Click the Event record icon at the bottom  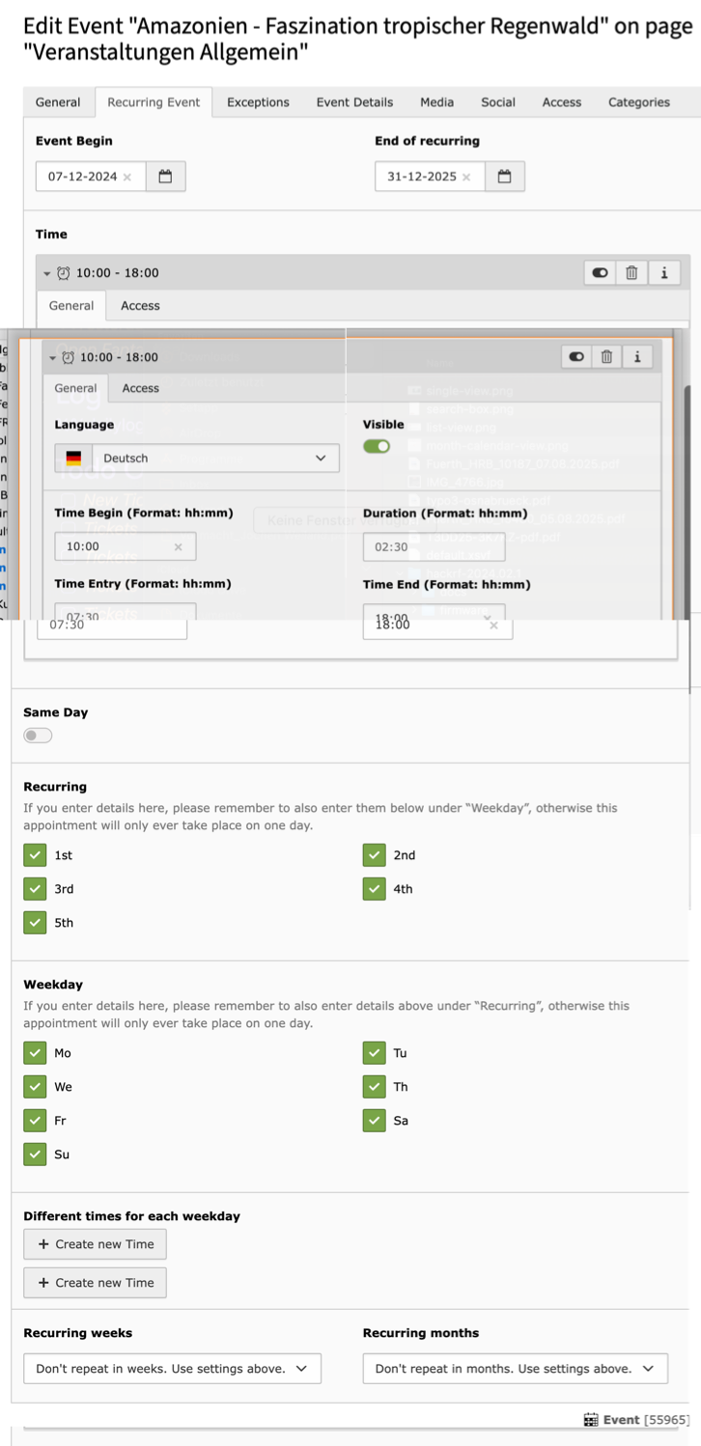click(x=590, y=1418)
